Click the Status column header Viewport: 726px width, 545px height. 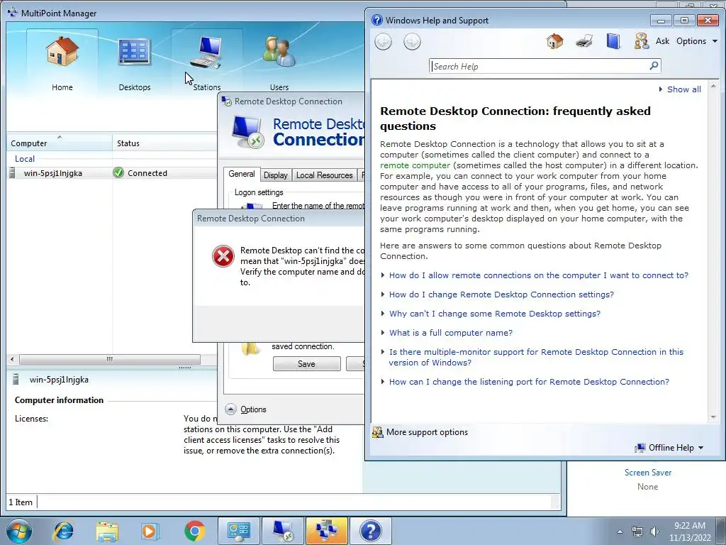coord(164,143)
